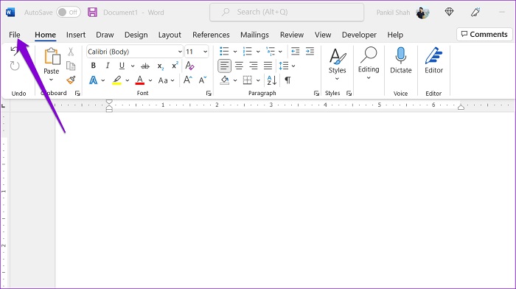Toggle Center alignment

239,66
